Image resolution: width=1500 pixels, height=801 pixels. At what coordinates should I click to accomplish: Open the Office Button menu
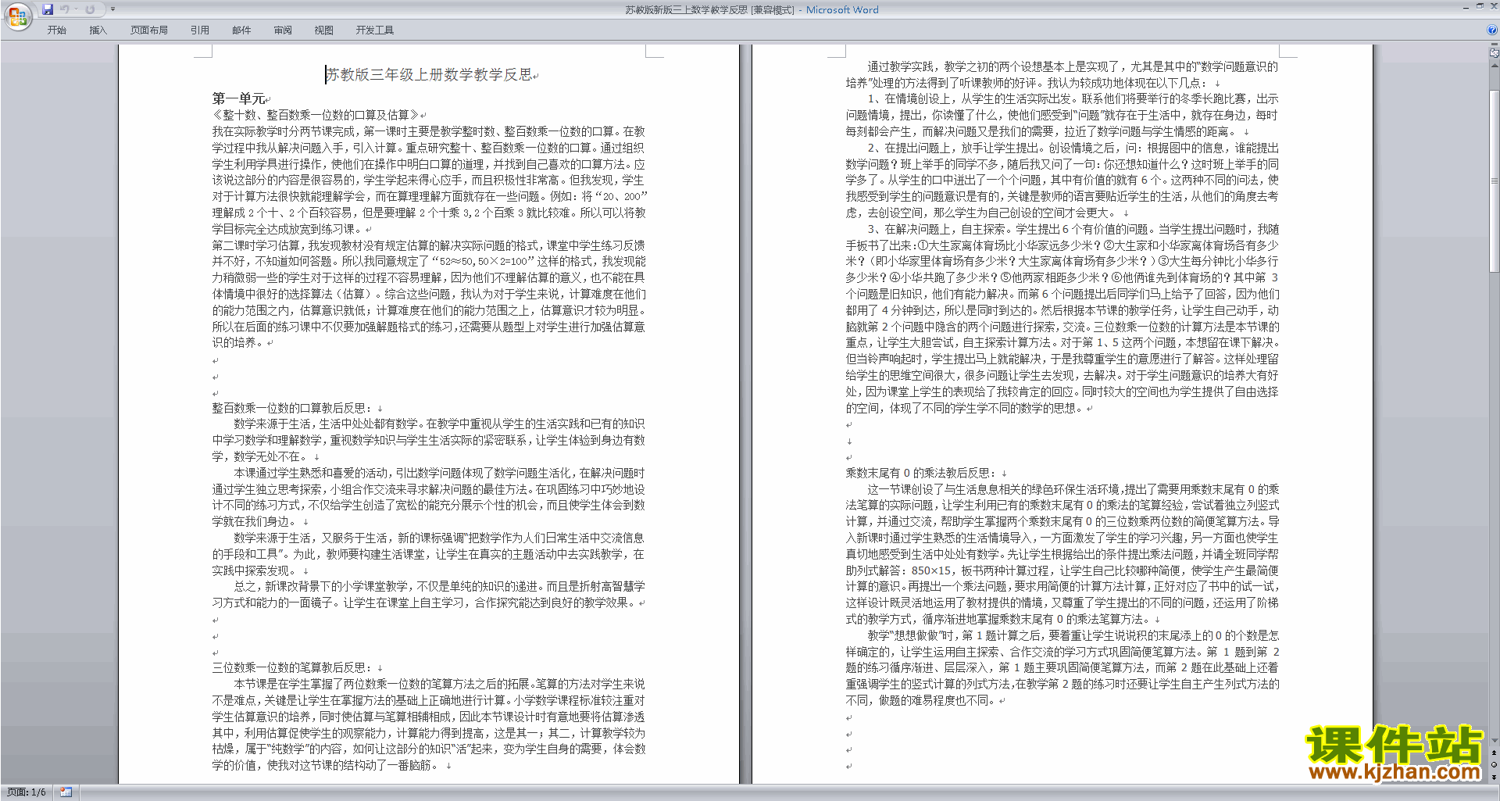[17, 16]
